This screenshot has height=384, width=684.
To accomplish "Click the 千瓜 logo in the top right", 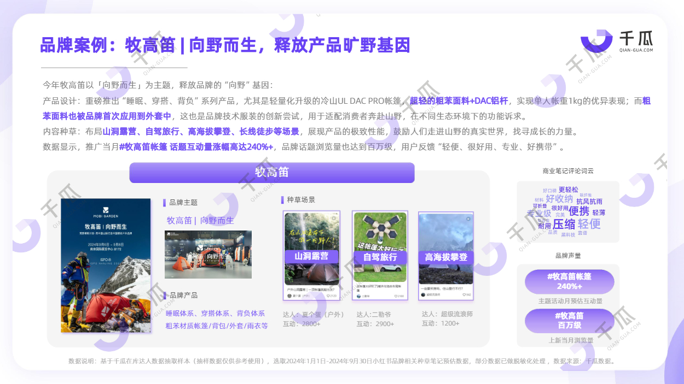I will click(x=617, y=42).
